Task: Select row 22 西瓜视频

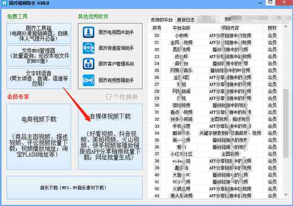Action: point(215,49)
